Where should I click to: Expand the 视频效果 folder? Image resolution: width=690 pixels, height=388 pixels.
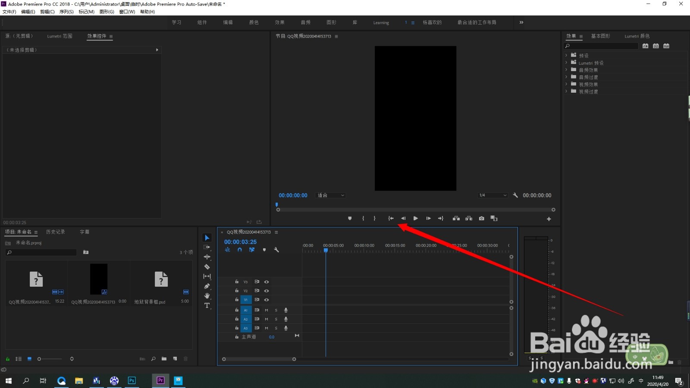tap(566, 84)
